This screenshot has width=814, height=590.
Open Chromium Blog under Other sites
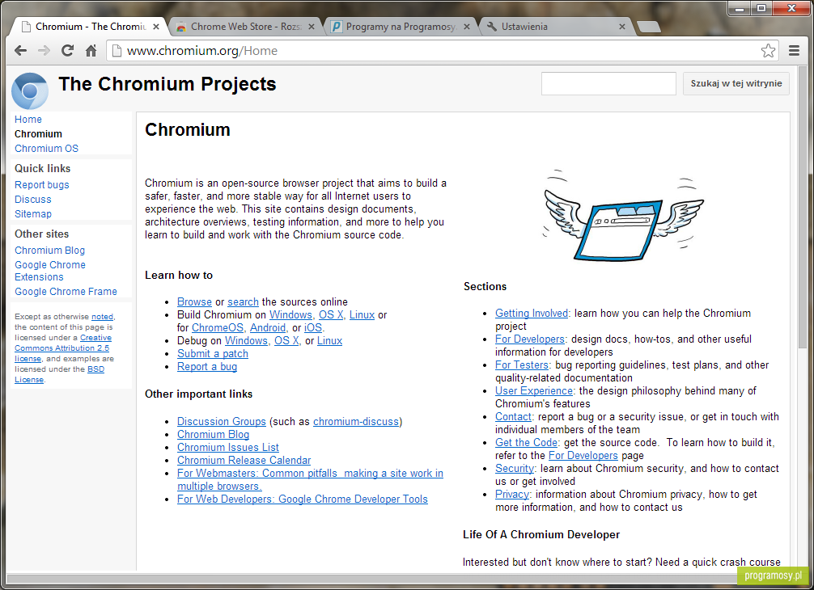pos(49,250)
